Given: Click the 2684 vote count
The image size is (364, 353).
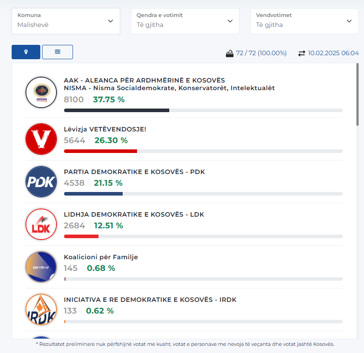Looking at the screenshot, I should (x=74, y=226).
